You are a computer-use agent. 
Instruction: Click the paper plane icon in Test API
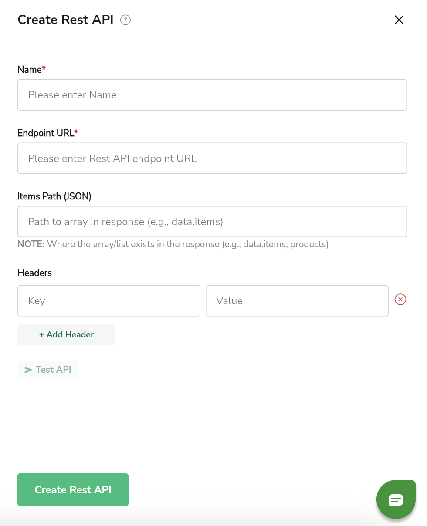pyautogui.click(x=28, y=370)
